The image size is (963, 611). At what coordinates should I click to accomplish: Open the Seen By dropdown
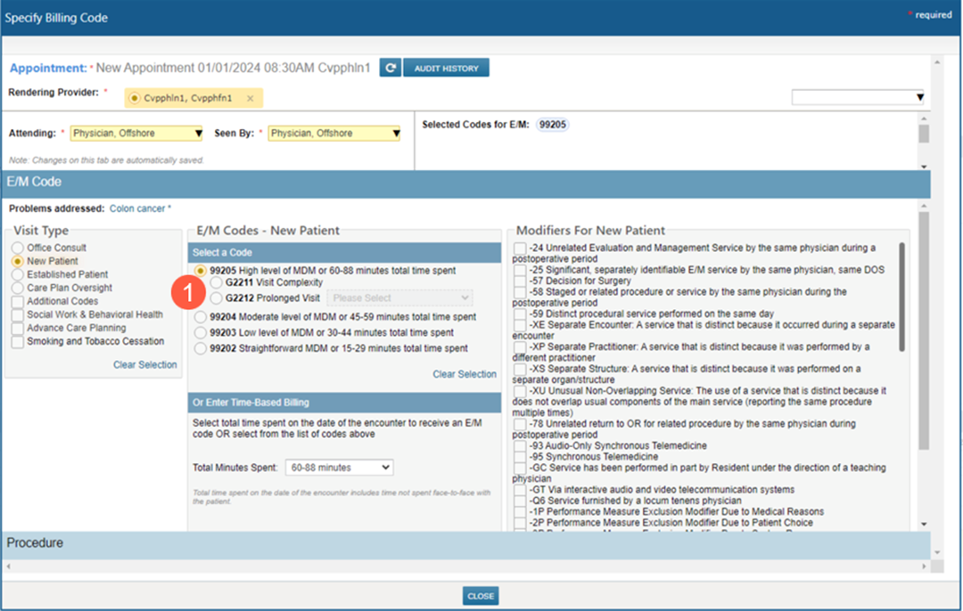click(x=334, y=134)
